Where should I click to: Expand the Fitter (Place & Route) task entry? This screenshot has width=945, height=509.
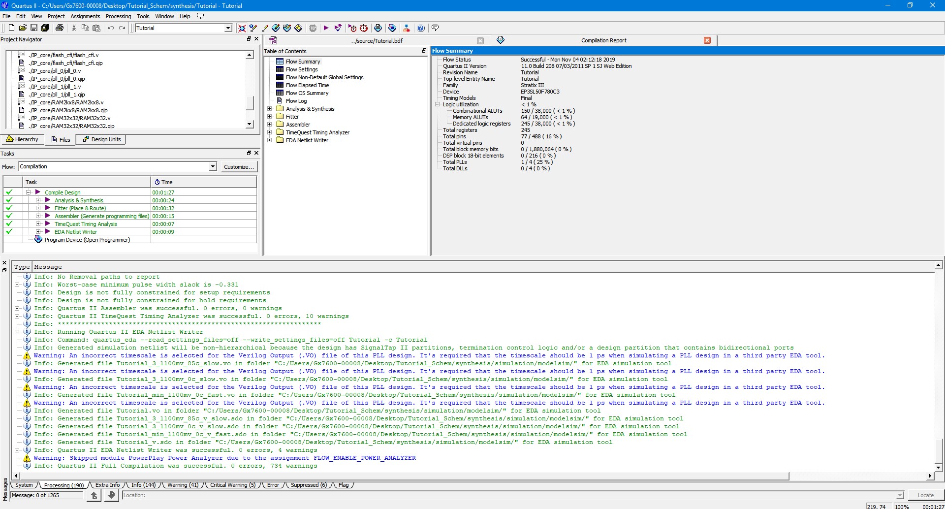[39, 208]
